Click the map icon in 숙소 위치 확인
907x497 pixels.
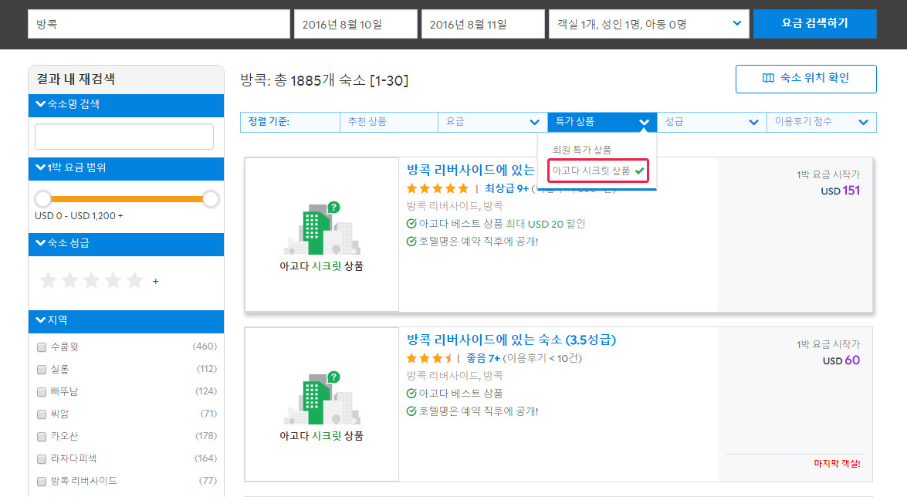pyautogui.click(x=768, y=78)
